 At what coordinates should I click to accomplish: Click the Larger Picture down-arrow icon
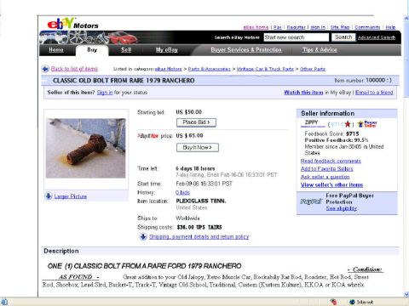49,196
